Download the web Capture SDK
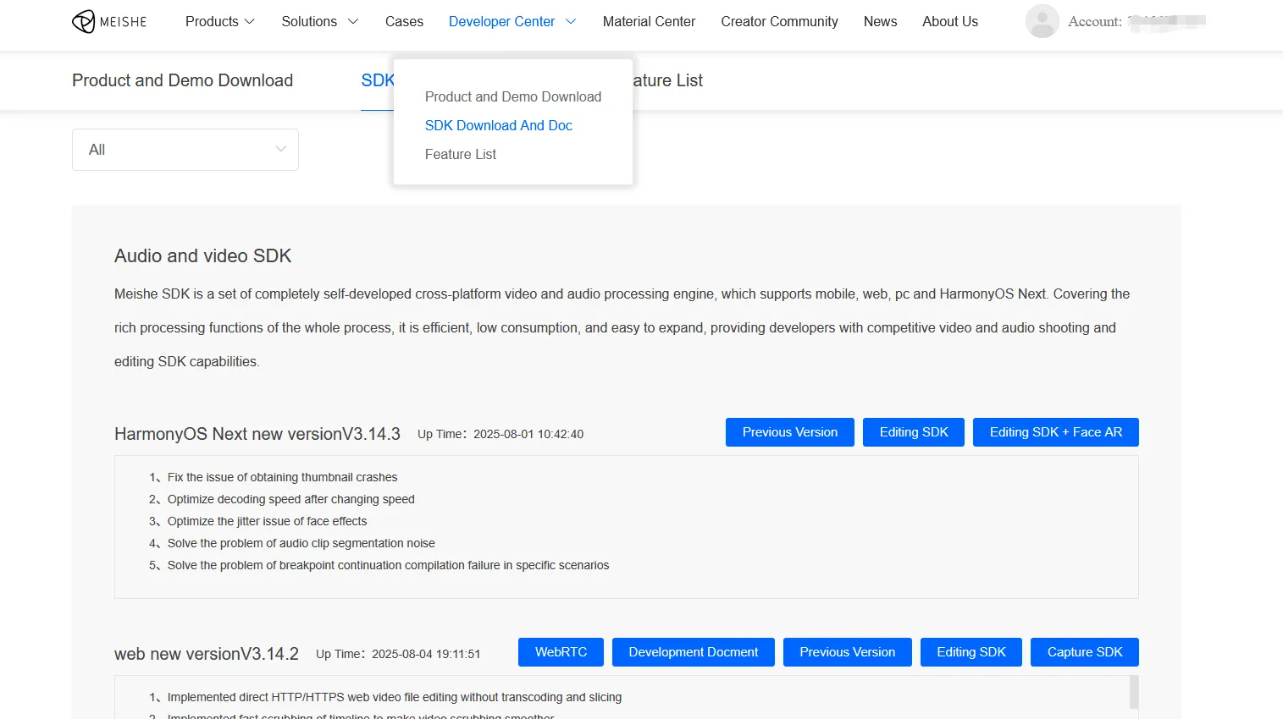The image size is (1283, 719). point(1084,652)
